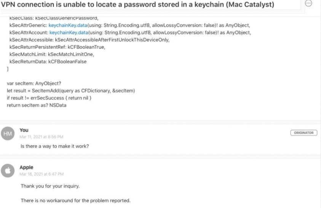Click the Mar 18, 2021 timestamp
Screen dimensions: 321x214
(42, 174)
